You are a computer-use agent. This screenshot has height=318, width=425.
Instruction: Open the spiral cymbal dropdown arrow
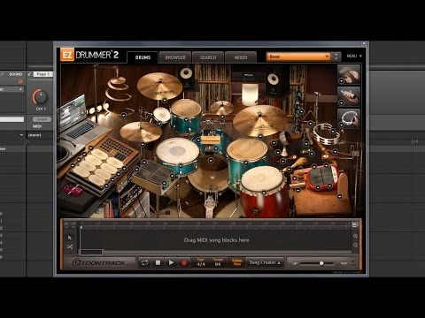pyautogui.click(x=124, y=115)
